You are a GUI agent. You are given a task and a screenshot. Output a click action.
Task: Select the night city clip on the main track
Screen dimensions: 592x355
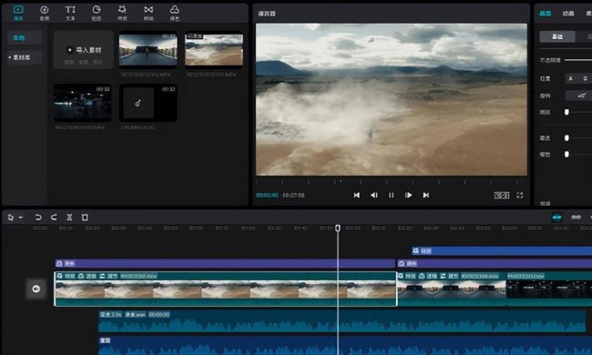[x=549, y=289]
